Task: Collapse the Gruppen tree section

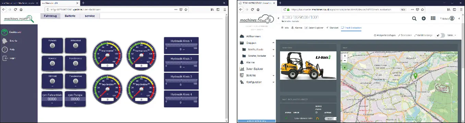Action: click(x=273, y=43)
